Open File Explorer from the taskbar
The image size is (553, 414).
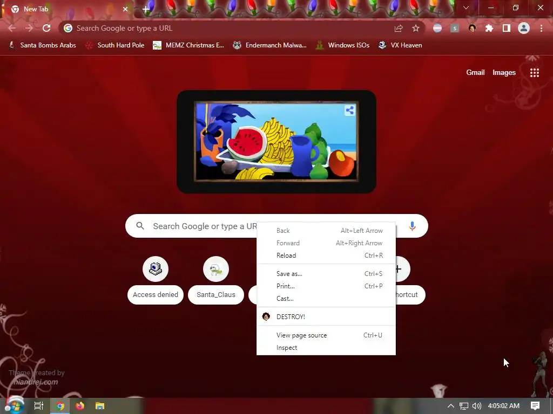[x=100, y=406]
